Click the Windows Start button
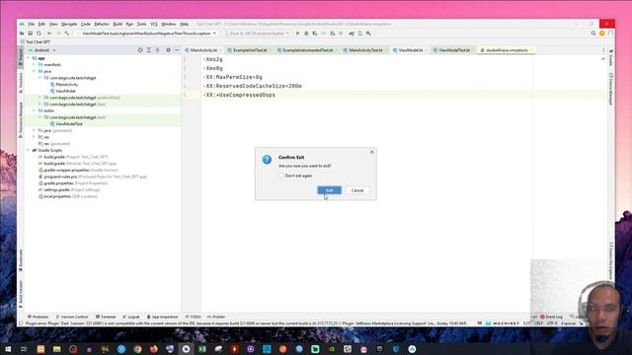This screenshot has width=632, height=355. pos(8,349)
